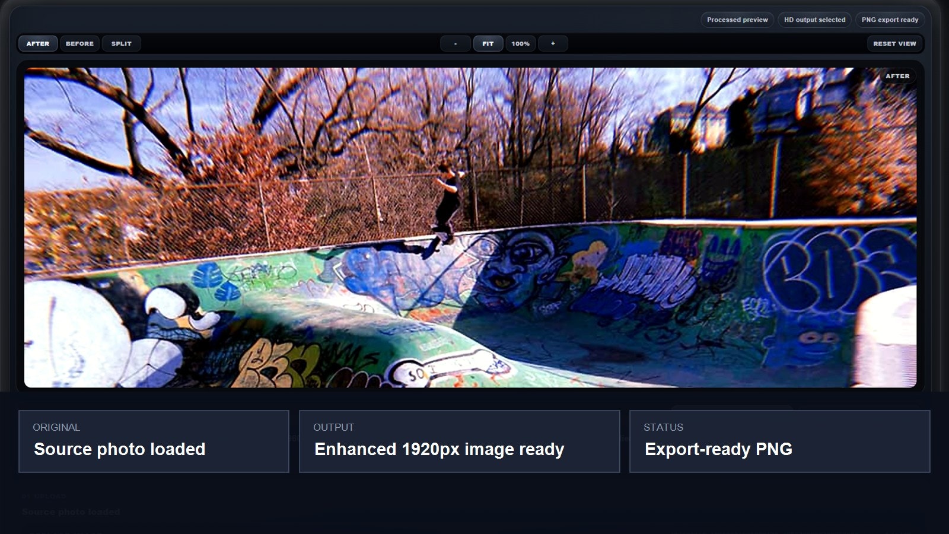Toggle to the BEFORE view
Image resolution: width=949 pixels, height=534 pixels.
pyautogui.click(x=79, y=43)
